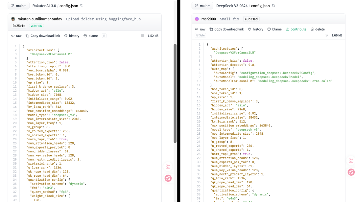Open raw view of RakutenAI config.json
355x202 pixels.
click(16, 36)
